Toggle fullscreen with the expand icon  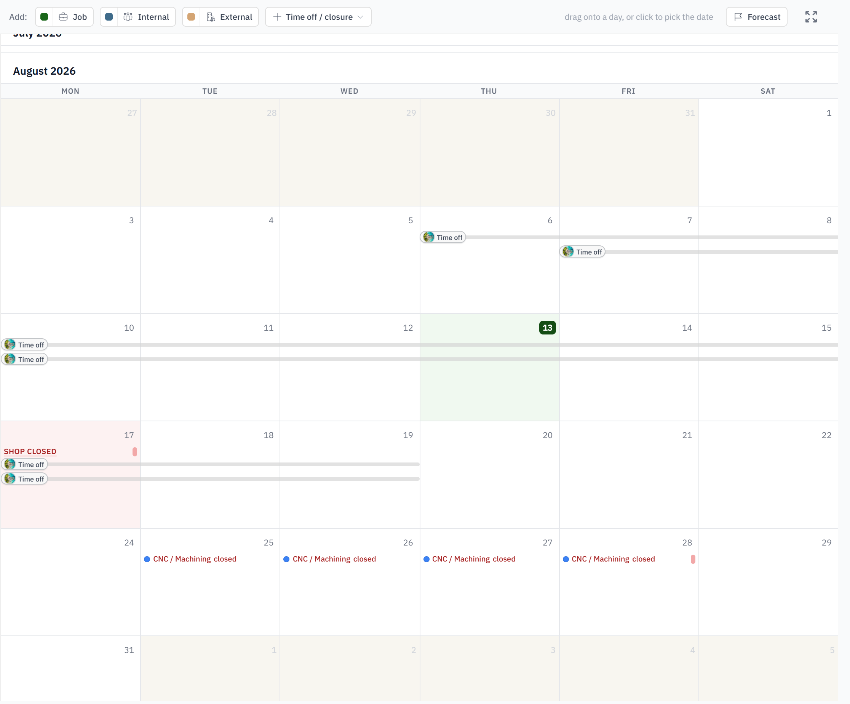(811, 17)
